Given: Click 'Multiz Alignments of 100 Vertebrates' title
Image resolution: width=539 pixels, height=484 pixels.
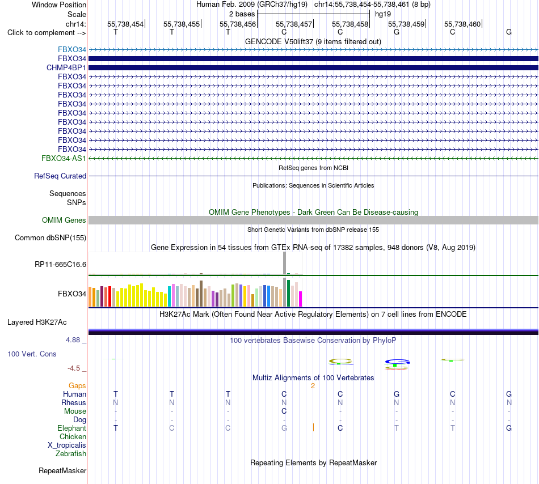Looking at the screenshot, I should [313, 378].
